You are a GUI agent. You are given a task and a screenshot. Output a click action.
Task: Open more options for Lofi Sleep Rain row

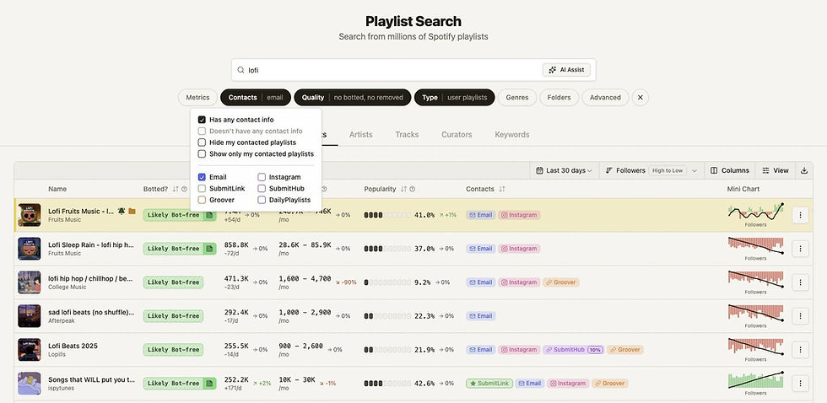[x=800, y=249]
